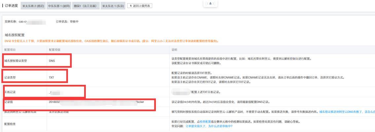Click the 返回上级列表 button

pyautogui.click(x=140, y=6)
